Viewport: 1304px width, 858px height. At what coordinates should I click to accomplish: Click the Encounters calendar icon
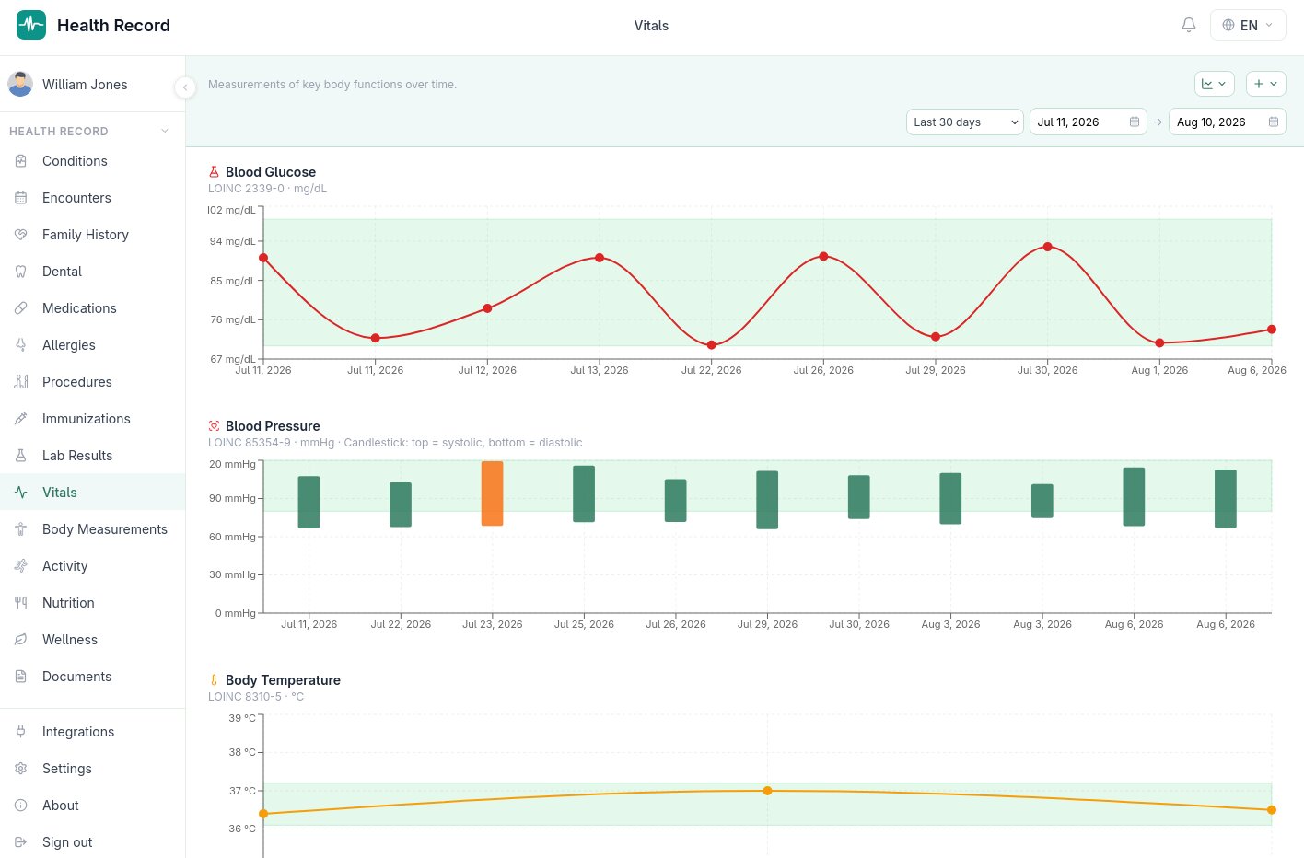21,198
